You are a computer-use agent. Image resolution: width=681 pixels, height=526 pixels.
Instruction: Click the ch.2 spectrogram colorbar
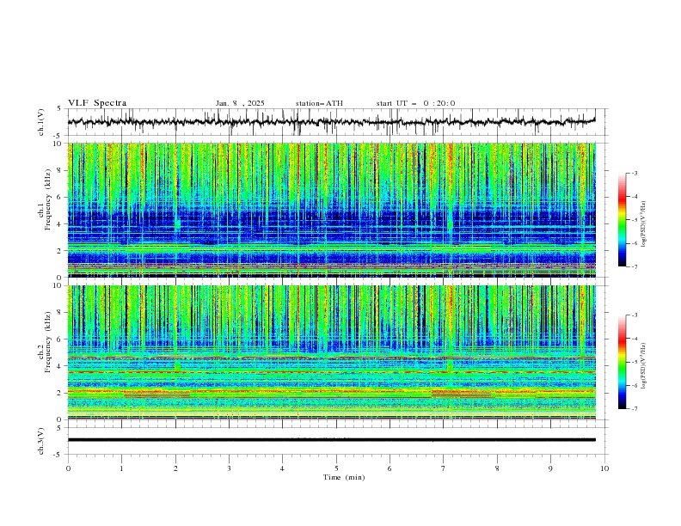pyautogui.click(x=622, y=362)
